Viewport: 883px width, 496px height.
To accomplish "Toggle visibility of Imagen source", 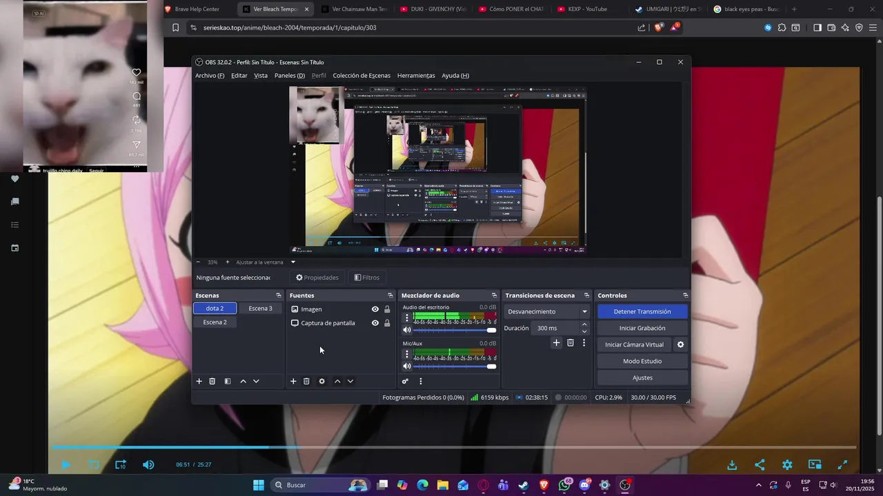I will [375, 309].
